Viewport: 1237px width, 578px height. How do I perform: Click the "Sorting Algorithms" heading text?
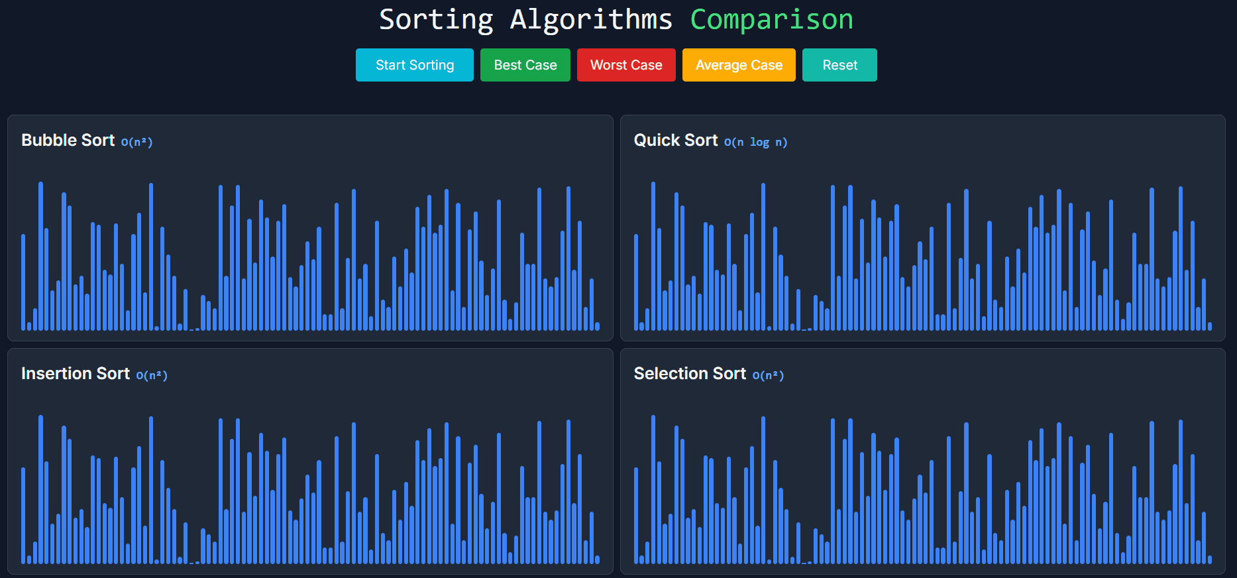point(525,19)
